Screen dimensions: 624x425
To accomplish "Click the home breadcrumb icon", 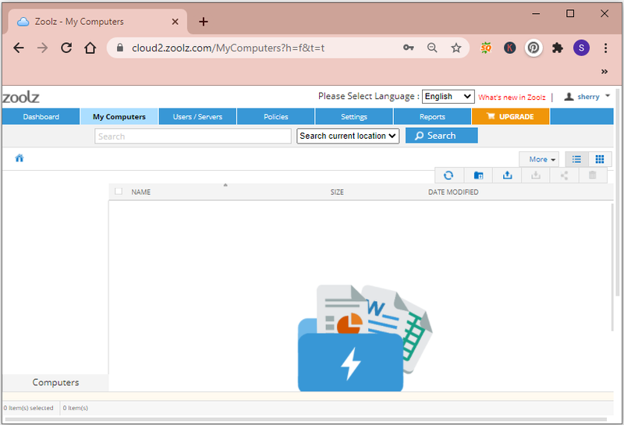I will [x=19, y=158].
